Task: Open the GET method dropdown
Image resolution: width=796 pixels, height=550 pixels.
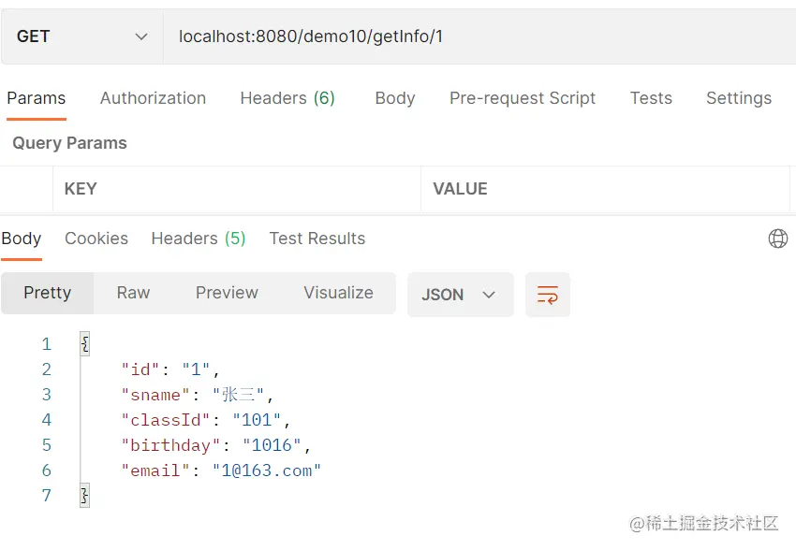Action: tap(82, 36)
